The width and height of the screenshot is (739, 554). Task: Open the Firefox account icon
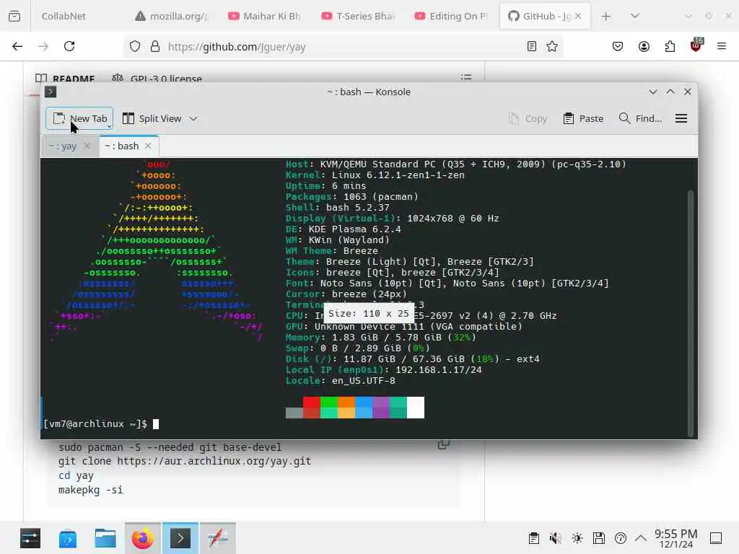point(644,46)
